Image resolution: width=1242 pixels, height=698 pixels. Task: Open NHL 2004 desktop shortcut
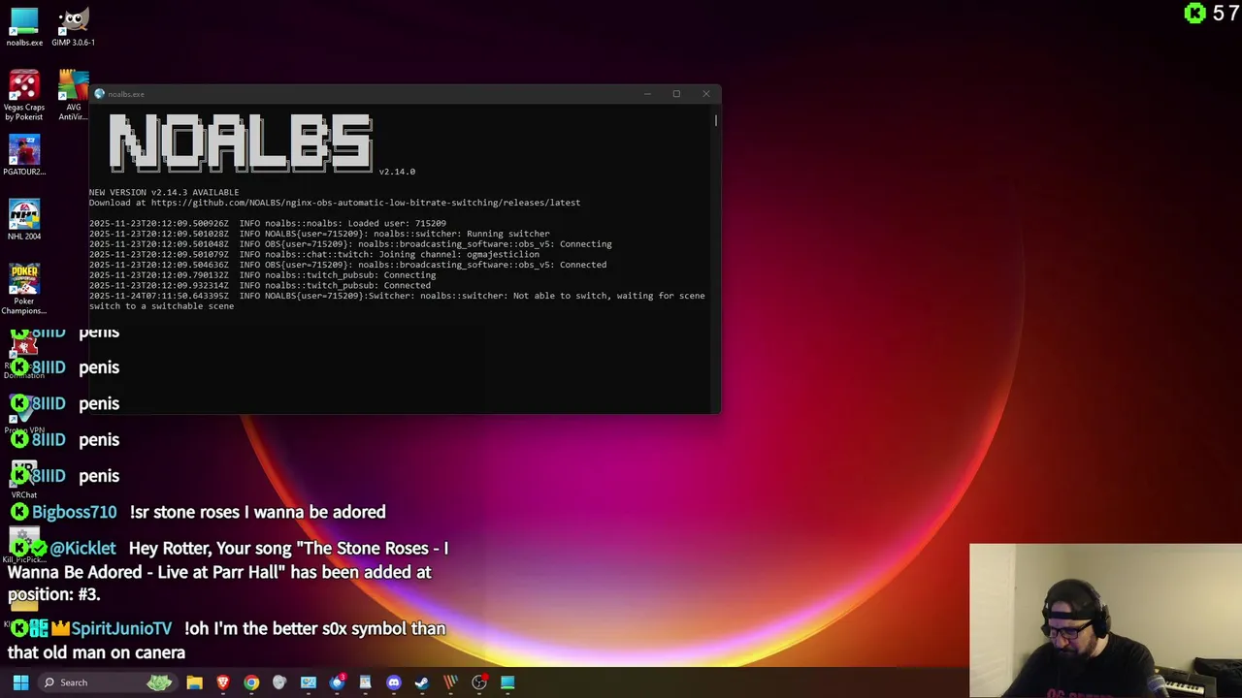click(24, 220)
